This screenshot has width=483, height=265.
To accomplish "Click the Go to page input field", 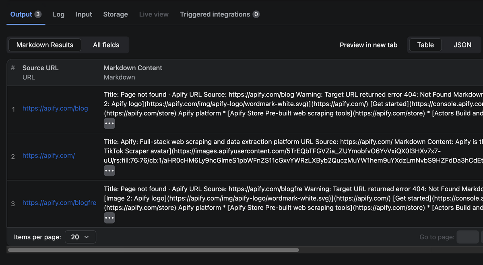I will click(468, 237).
